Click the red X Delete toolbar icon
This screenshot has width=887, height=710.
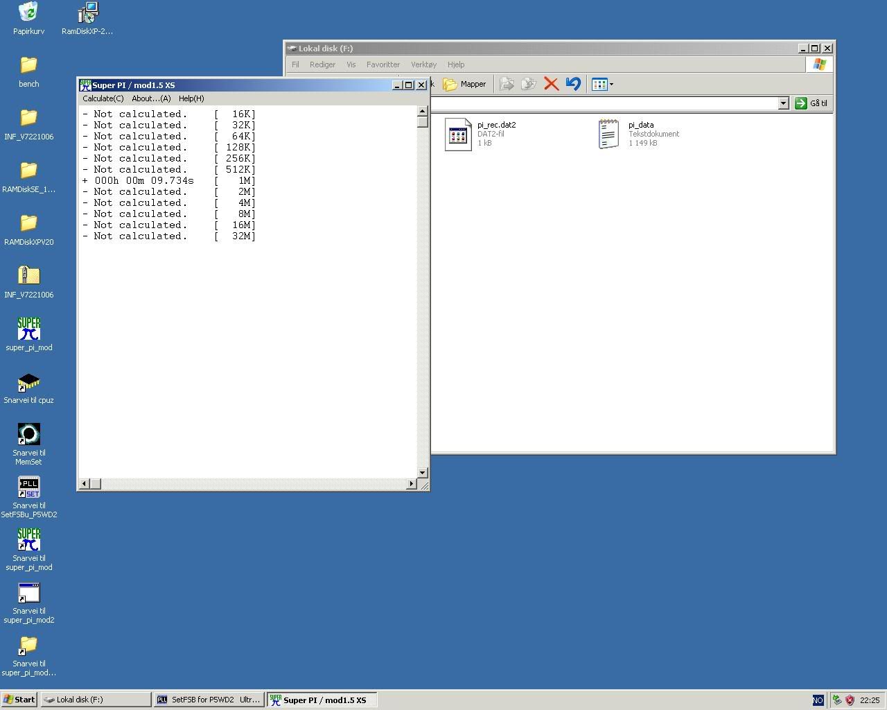click(x=551, y=84)
